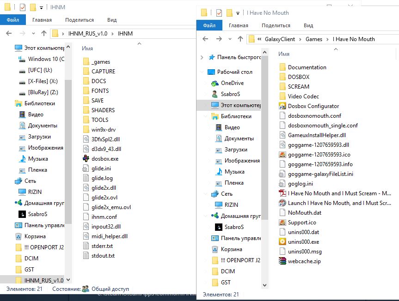Screen dimensions: 399x301
Task: Select NoMouth.dat file
Action: tap(300, 213)
